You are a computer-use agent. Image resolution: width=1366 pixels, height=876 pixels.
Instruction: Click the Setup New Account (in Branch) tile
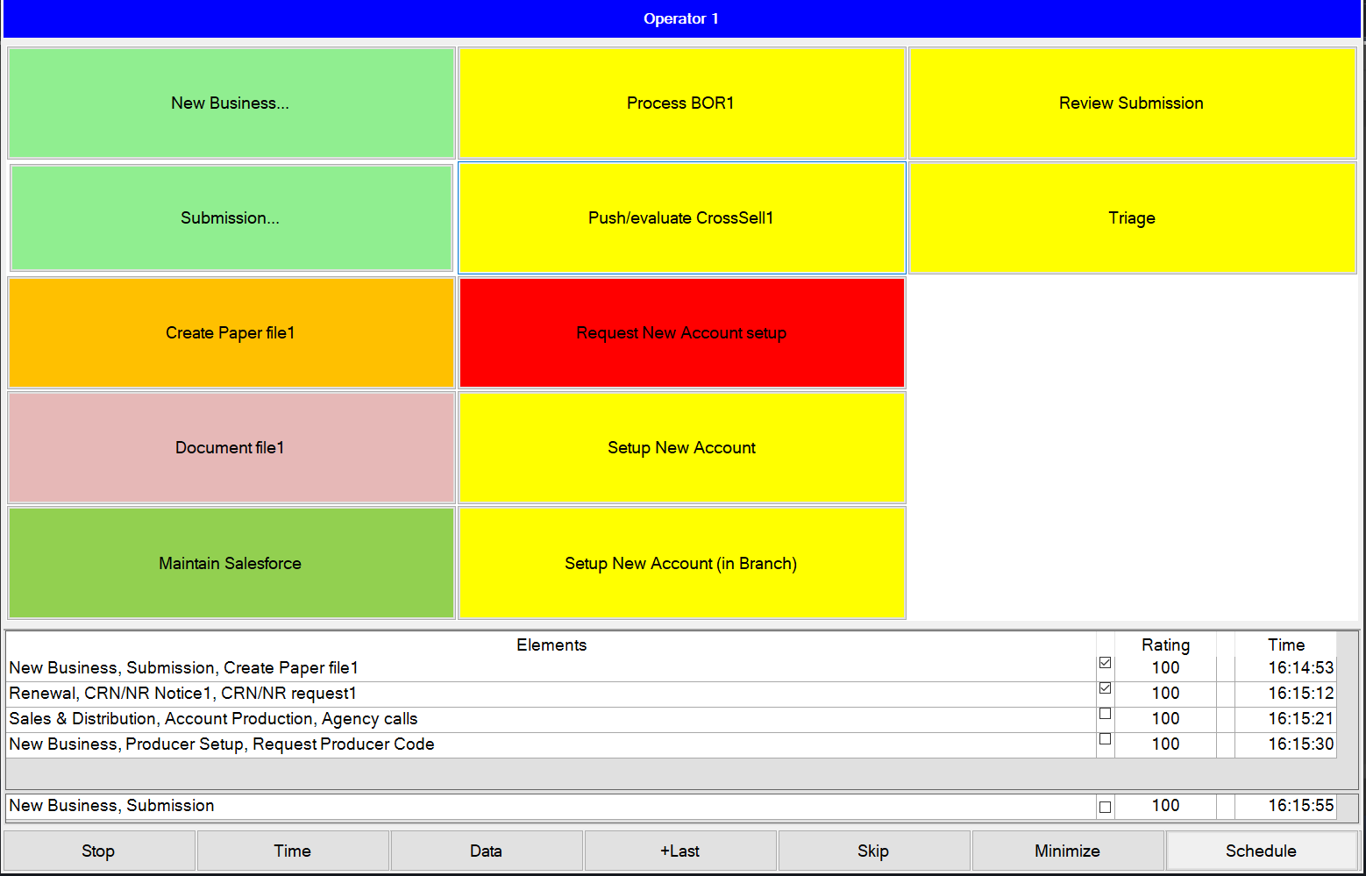tap(681, 563)
